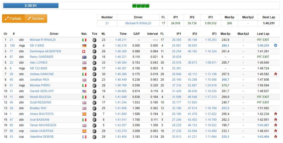283x143 pixels.
Task: Click the tire icon in Michael R RINALDI's row
Action: 94,40
